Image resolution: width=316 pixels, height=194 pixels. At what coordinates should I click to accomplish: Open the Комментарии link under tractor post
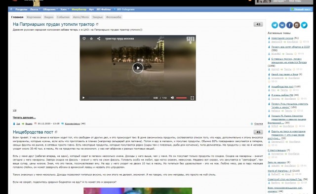point(73,124)
